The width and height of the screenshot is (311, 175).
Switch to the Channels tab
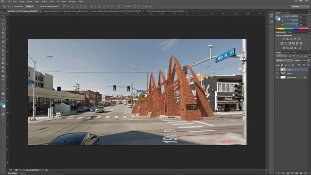[286, 52]
